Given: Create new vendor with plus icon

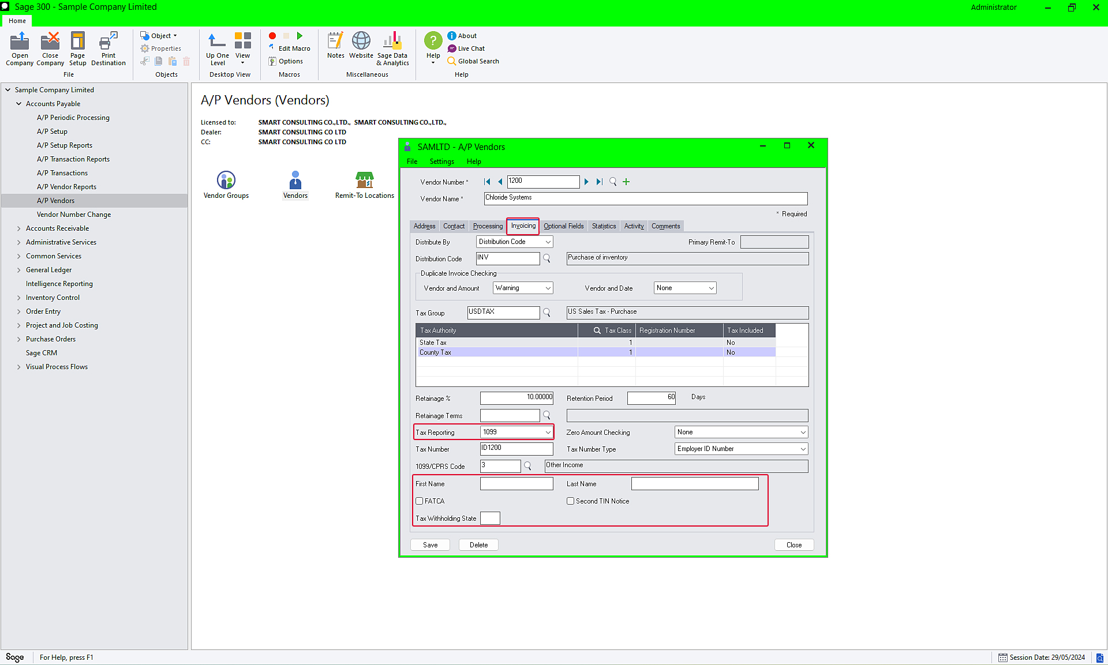Looking at the screenshot, I should click(626, 182).
